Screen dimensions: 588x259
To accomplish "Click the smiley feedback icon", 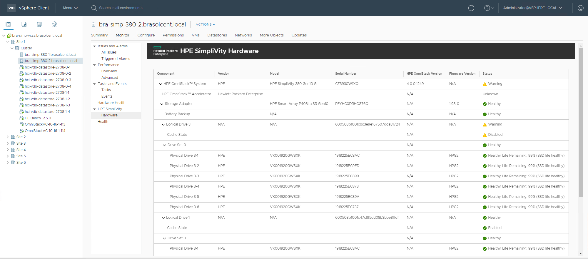I will (x=580, y=8).
